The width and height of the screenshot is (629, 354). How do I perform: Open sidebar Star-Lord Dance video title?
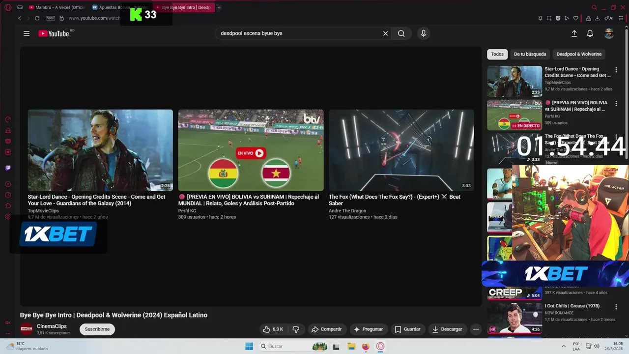pyautogui.click(x=577, y=72)
